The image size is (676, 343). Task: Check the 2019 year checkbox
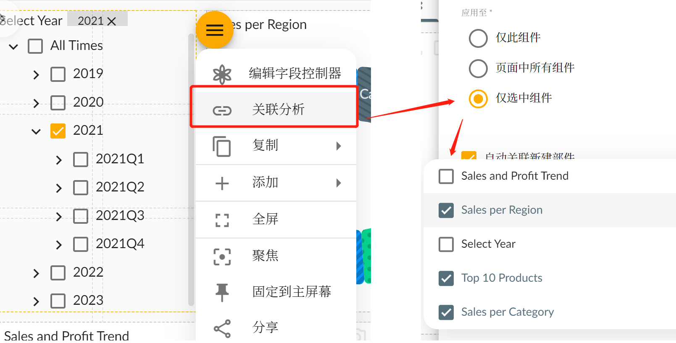[x=58, y=74]
